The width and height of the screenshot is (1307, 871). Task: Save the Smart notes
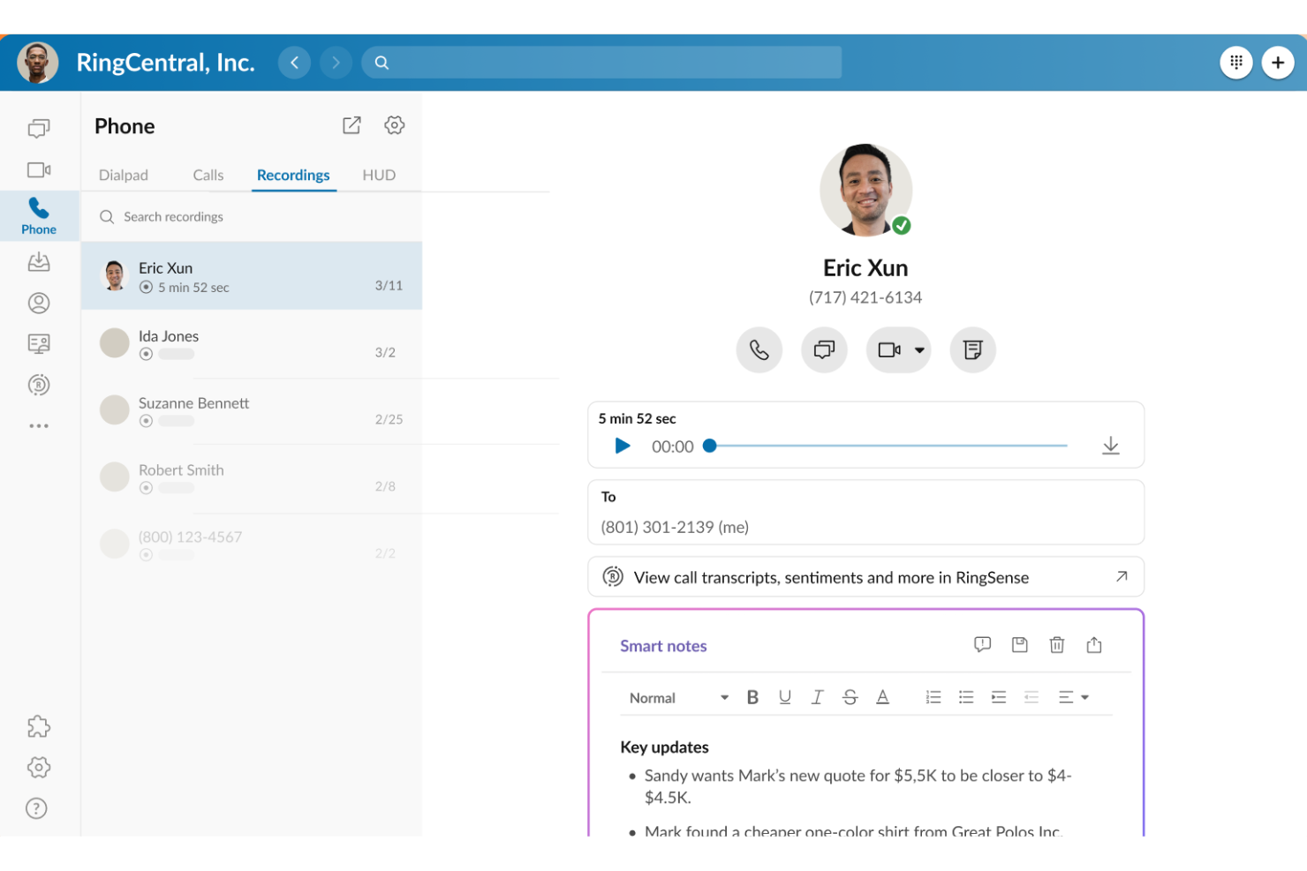click(1020, 645)
